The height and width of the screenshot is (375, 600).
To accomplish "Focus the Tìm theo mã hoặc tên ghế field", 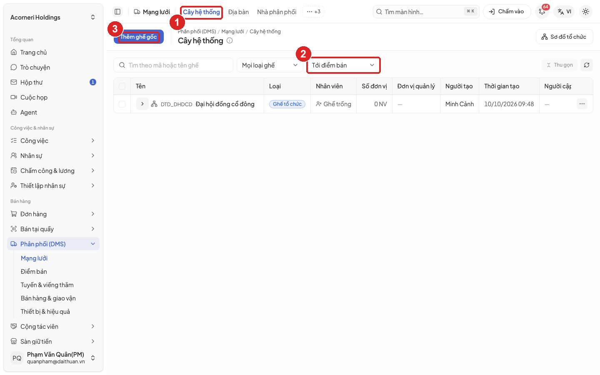I will pos(173,65).
